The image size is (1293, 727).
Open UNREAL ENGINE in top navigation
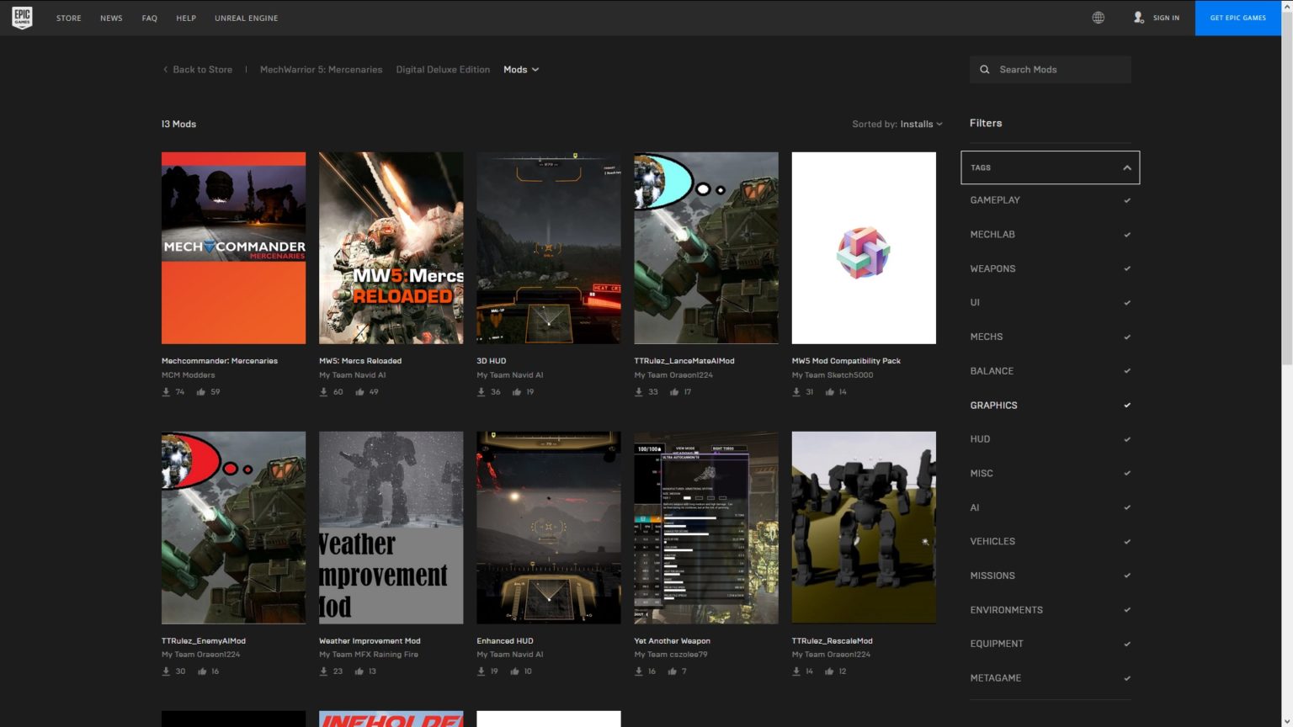246,18
